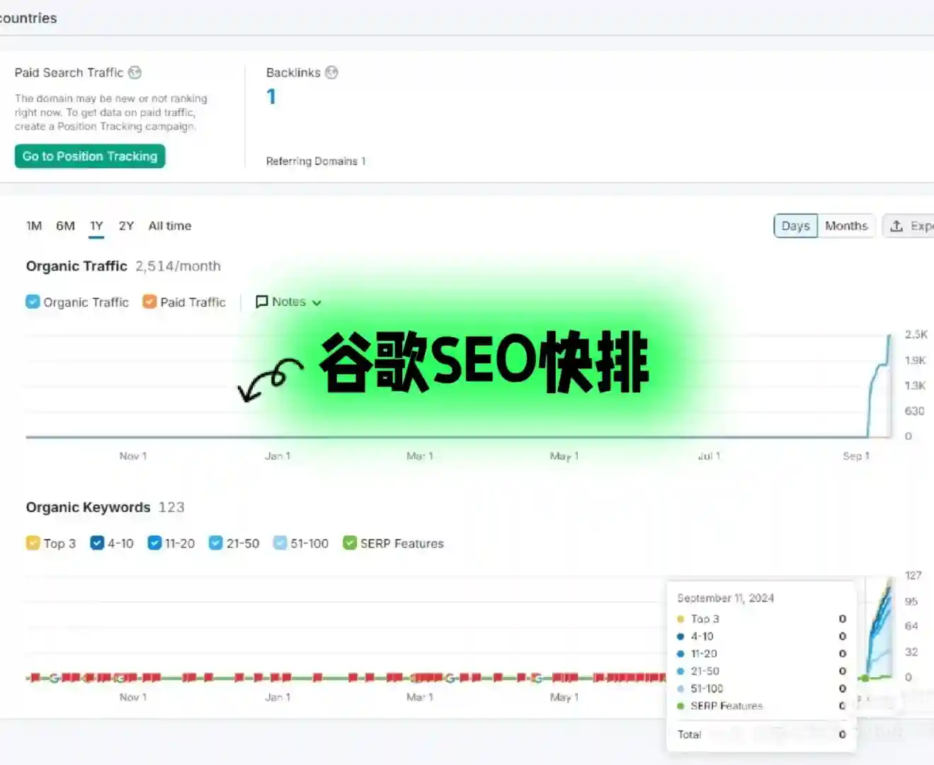Click the Referring Domains 1 text
The width and height of the screenshot is (934, 765).
pyautogui.click(x=316, y=161)
